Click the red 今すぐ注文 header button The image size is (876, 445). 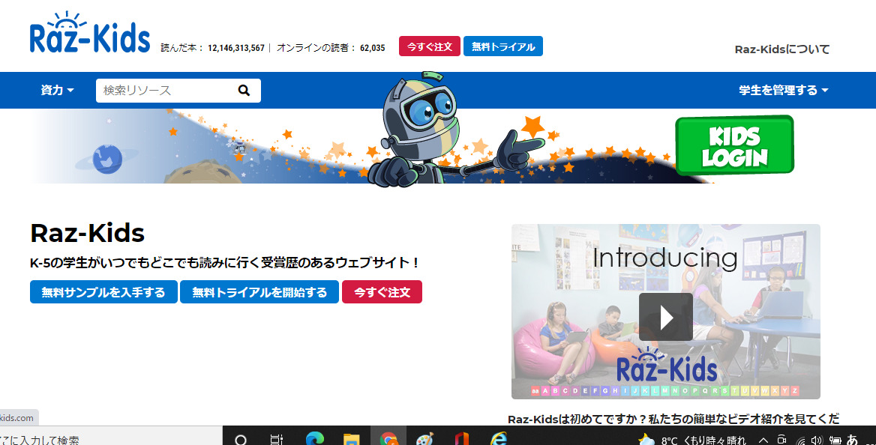pos(429,46)
